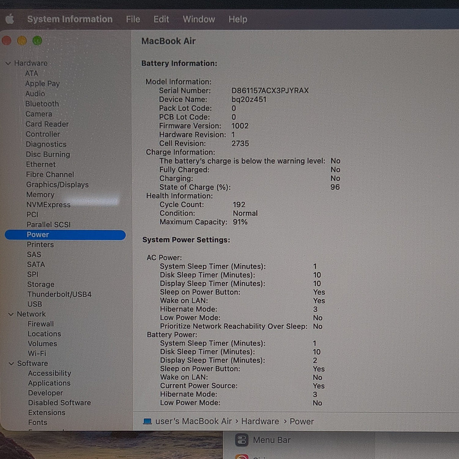Select the Power item in the sidebar
The image size is (459, 459).
coord(65,235)
